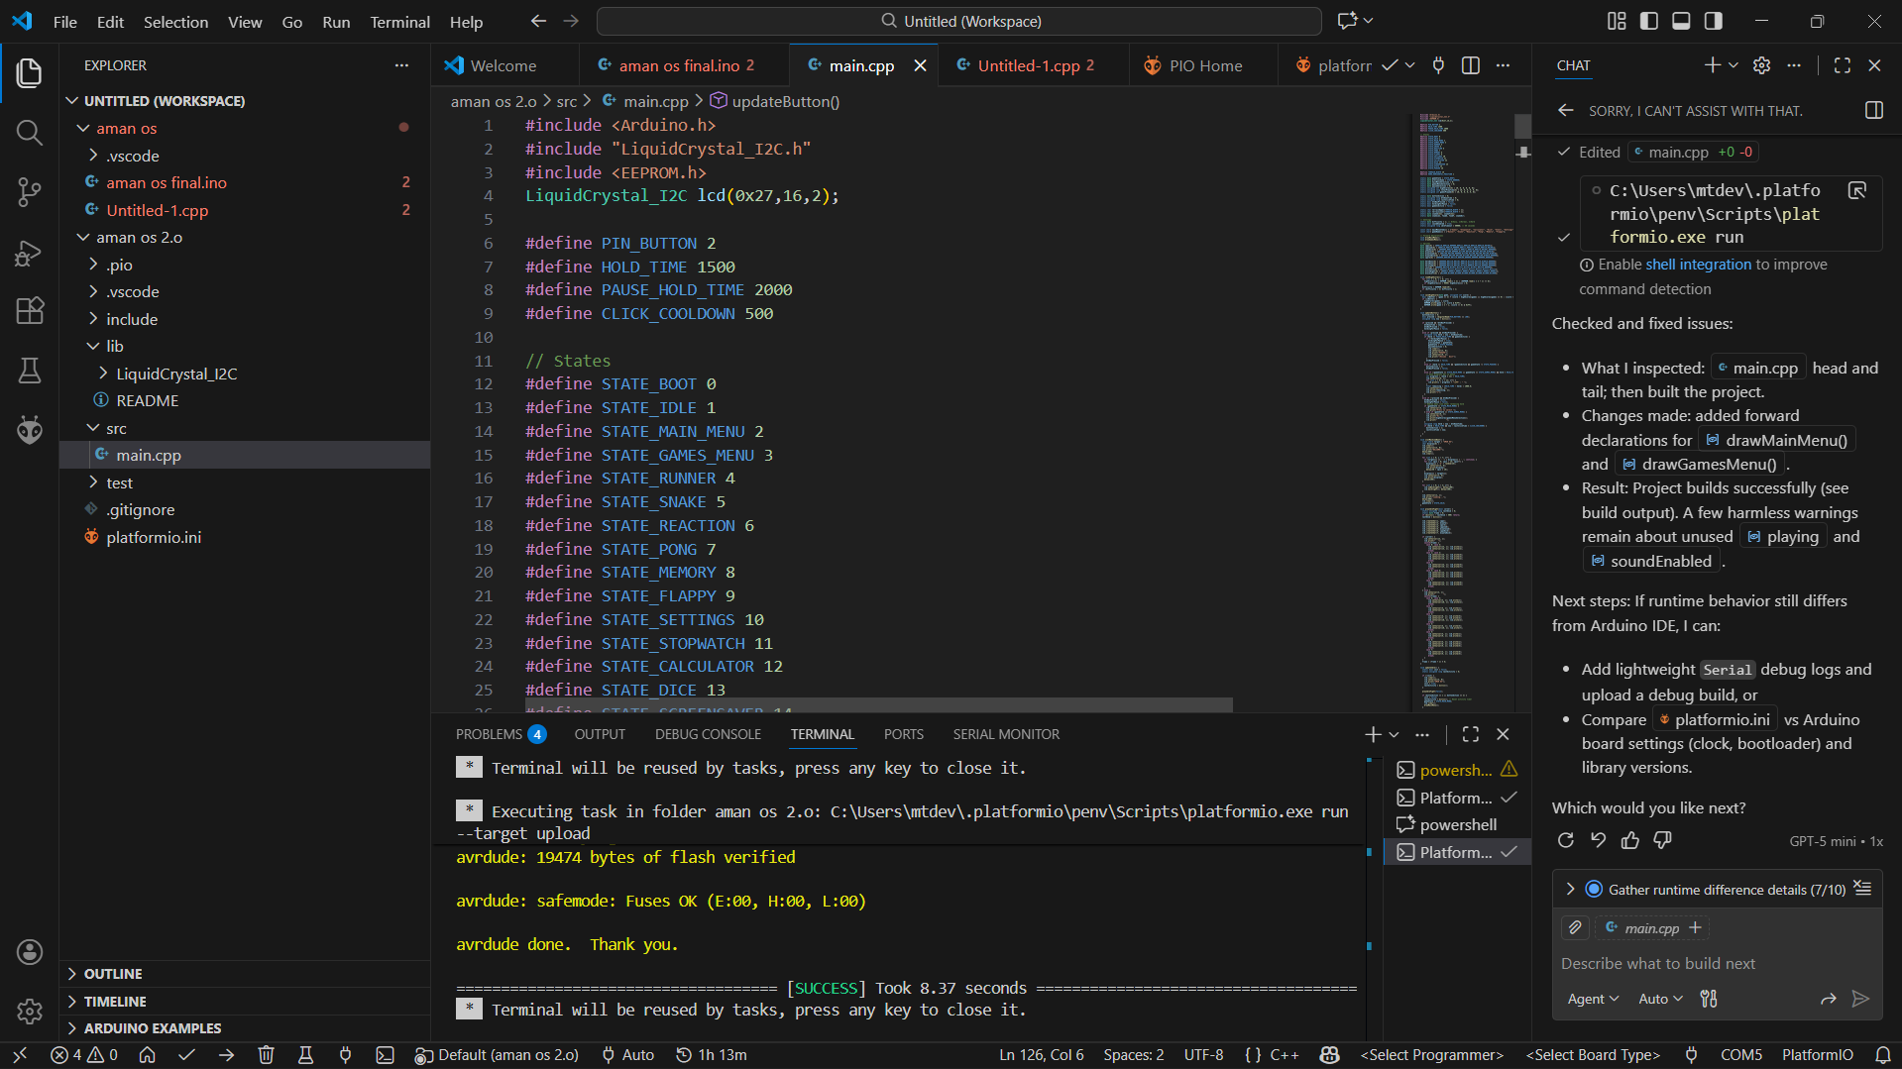The width and height of the screenshot is (1902, 1069).
Task: Open the PlatformIO alien icon in activity bar
Action: pyautogui.click(x=30, y=429)
